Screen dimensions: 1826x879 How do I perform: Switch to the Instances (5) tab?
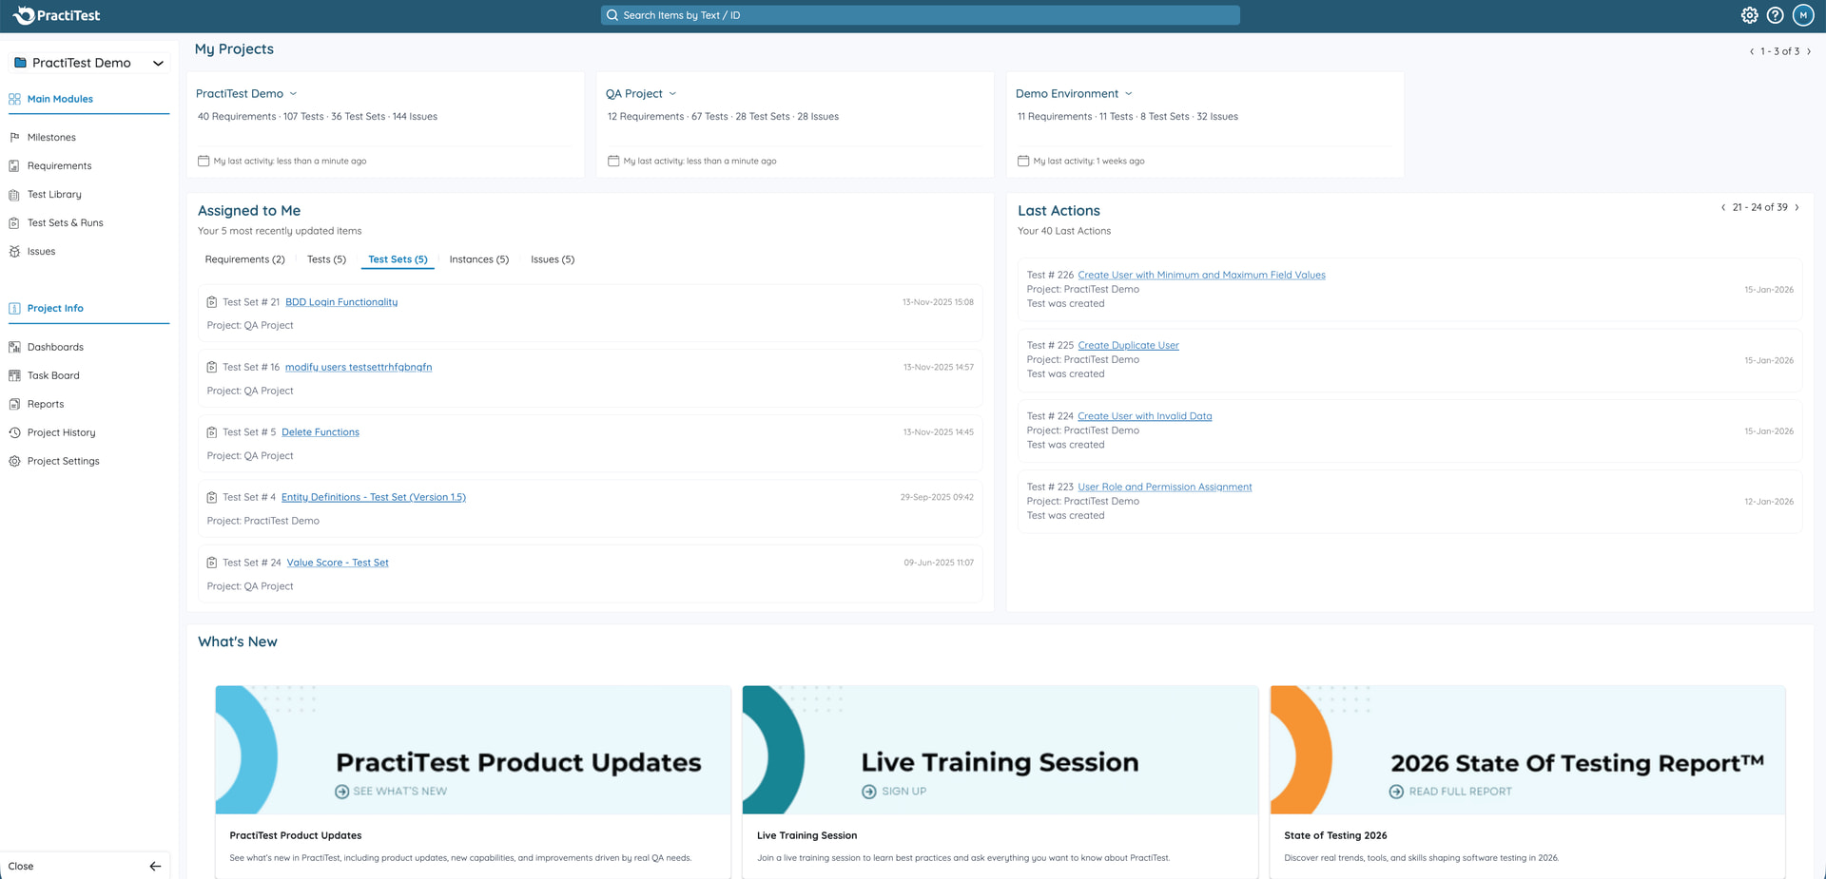[478, 259]
